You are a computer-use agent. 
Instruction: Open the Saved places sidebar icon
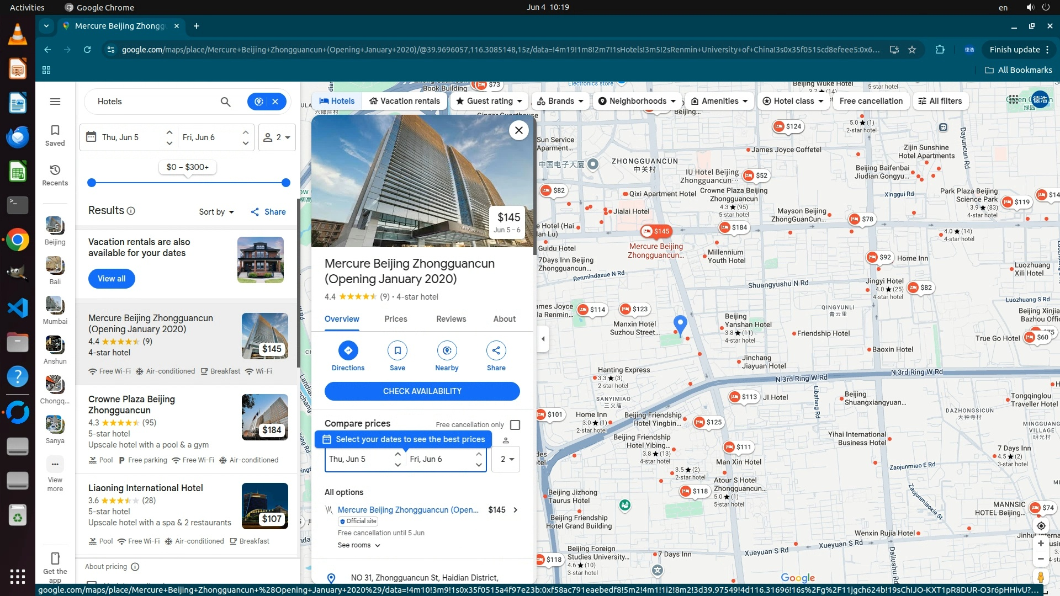pyautogui.click(x=55, y=135)
